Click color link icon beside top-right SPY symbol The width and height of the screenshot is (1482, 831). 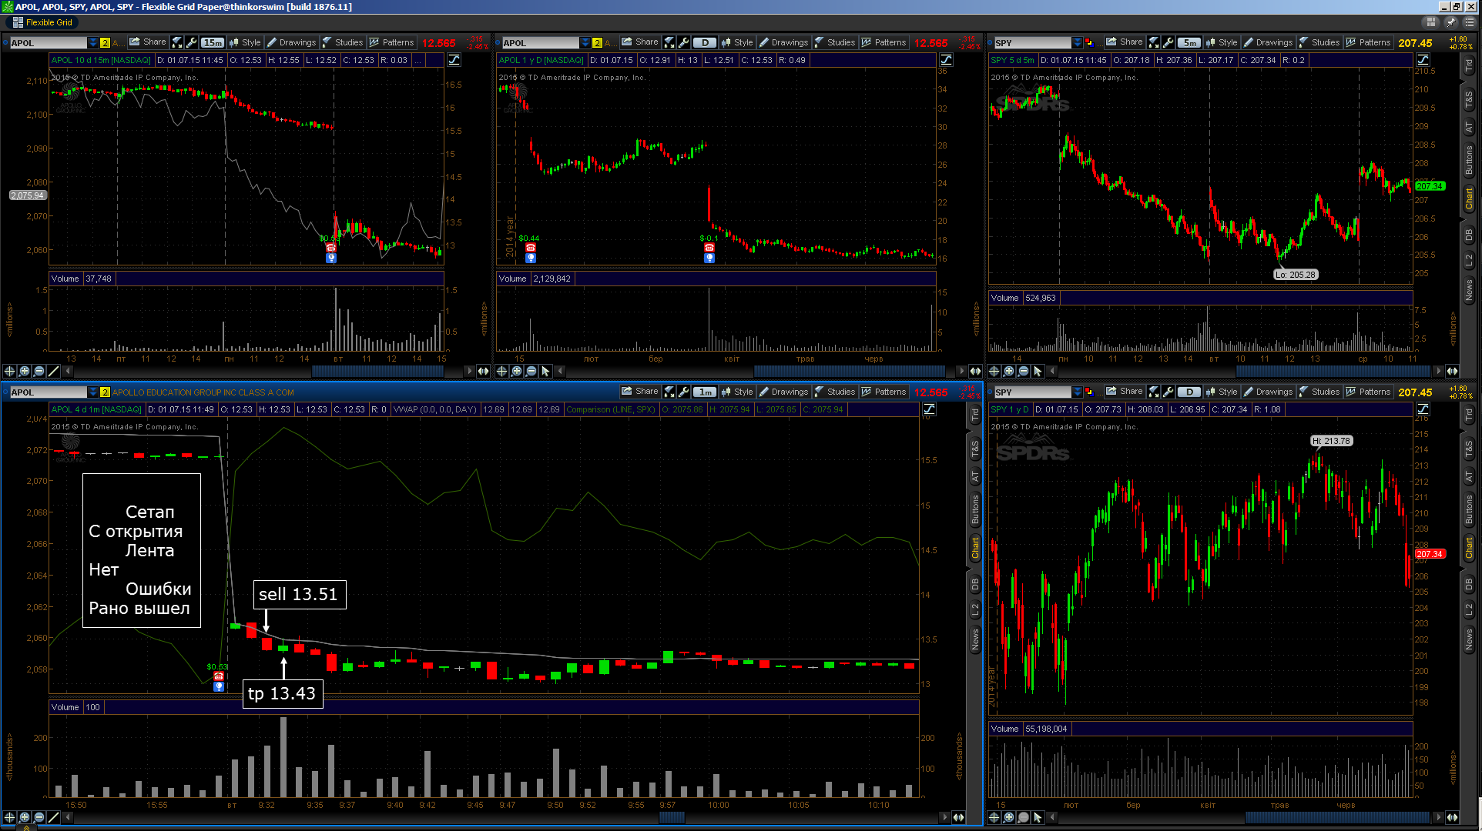[x=1089, y=42]
